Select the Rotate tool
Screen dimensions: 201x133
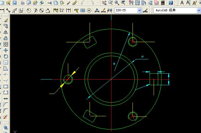tap(6, 56)
